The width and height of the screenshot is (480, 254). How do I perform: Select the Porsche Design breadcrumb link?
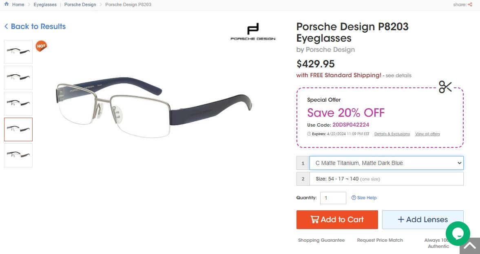tap(80, 4)
